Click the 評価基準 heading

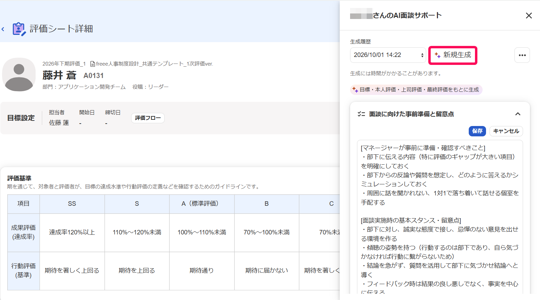(x=19, y=178)
